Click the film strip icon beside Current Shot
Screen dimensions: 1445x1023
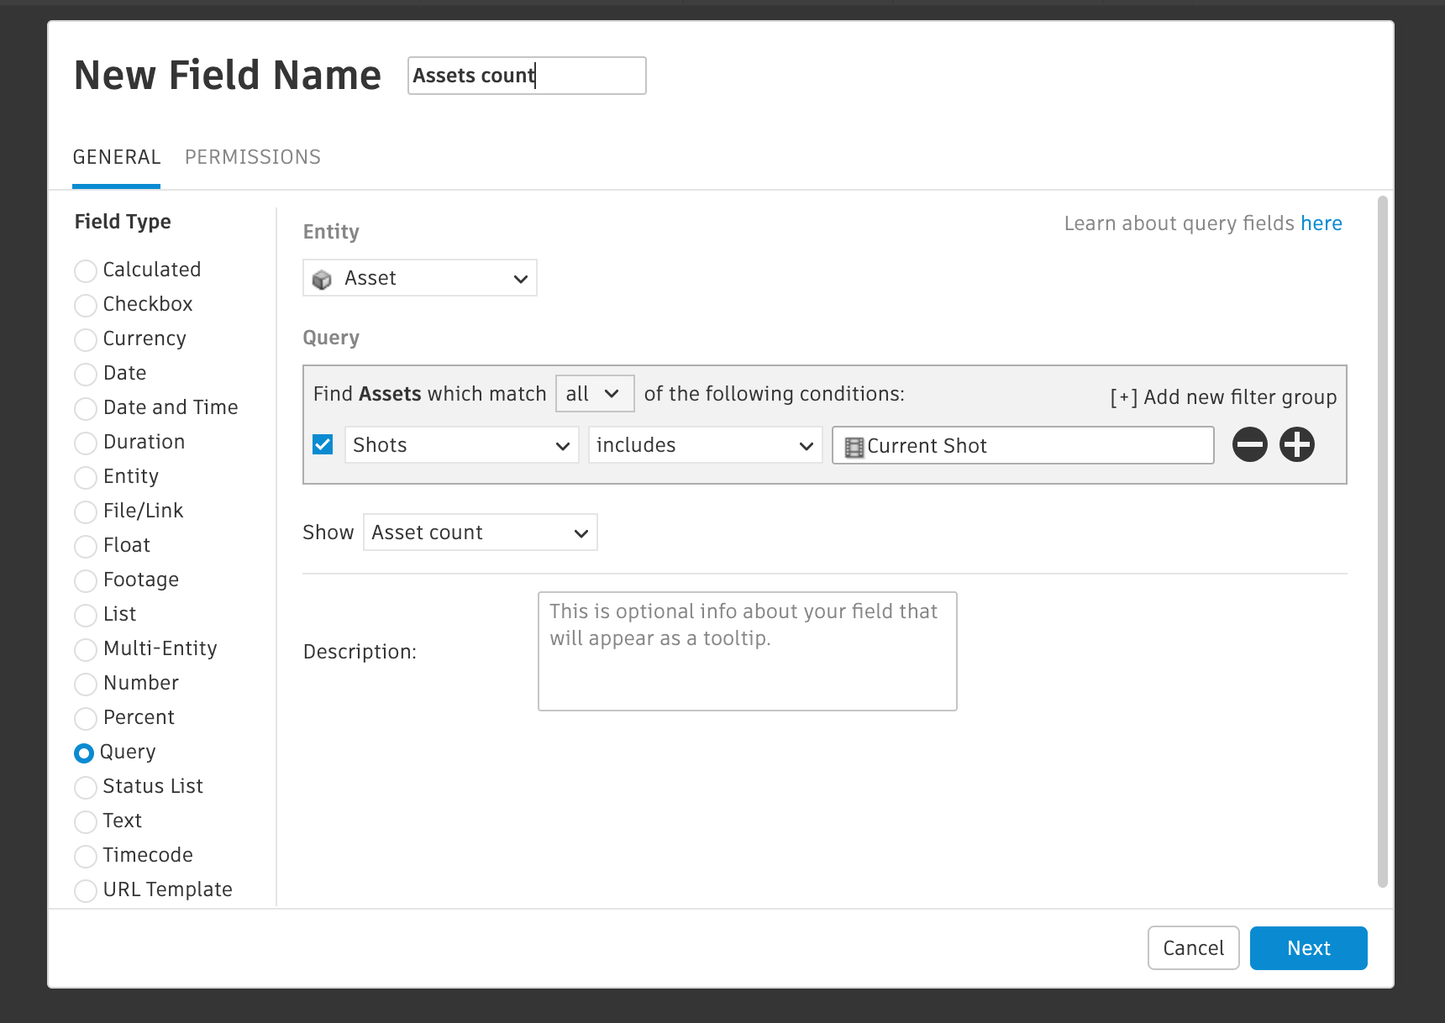[x=854, y=447]
